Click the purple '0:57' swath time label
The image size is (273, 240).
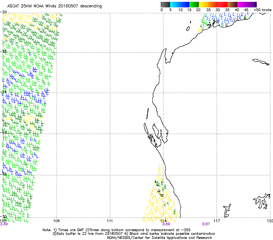[206, 224]
